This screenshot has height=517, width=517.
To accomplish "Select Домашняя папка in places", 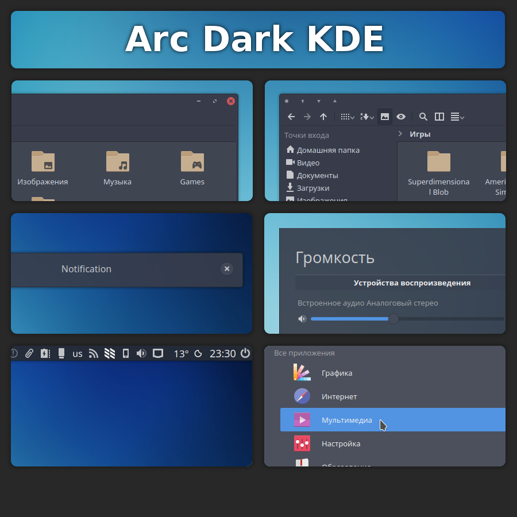I will coord(323,150).
